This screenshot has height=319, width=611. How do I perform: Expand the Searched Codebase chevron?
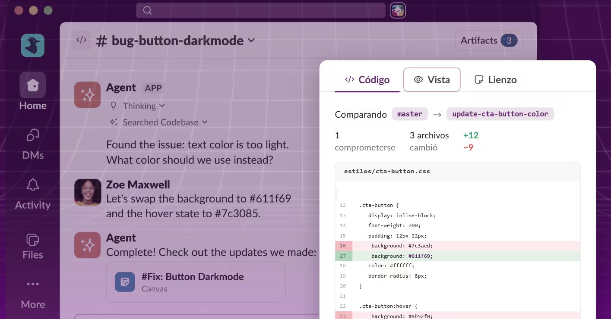coord(205,122)
